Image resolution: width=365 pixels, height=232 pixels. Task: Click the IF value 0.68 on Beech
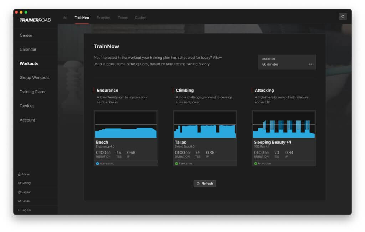[x=131, y=153]
